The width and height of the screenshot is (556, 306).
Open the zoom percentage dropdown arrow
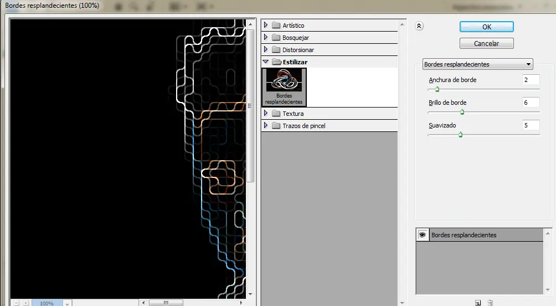(x=67, y=303)
